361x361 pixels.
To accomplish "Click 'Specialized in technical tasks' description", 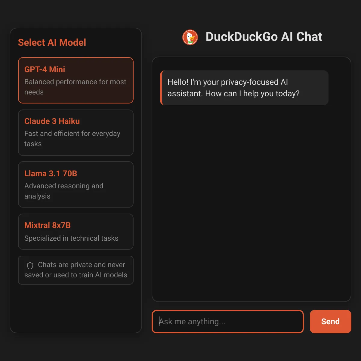I will (x=71, y=238).
